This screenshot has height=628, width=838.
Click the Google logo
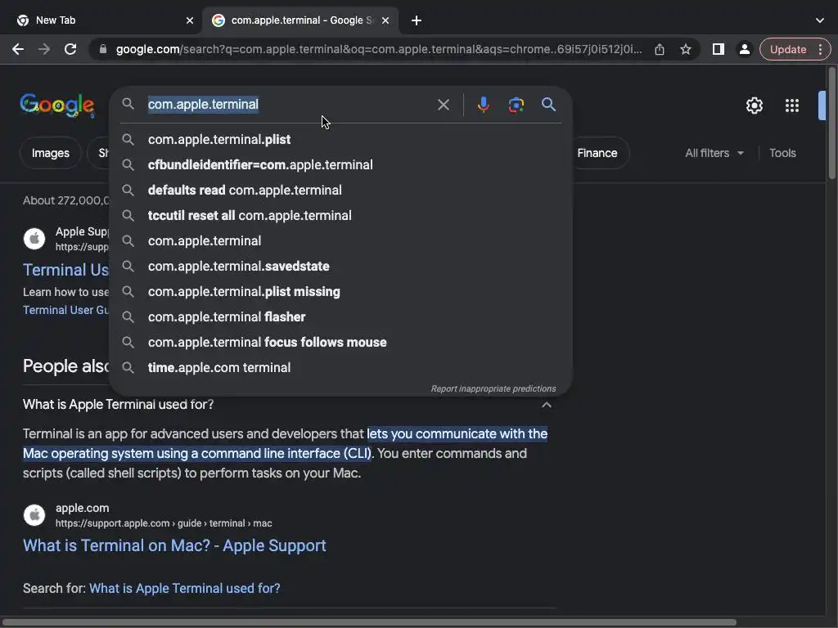point(57,105)
